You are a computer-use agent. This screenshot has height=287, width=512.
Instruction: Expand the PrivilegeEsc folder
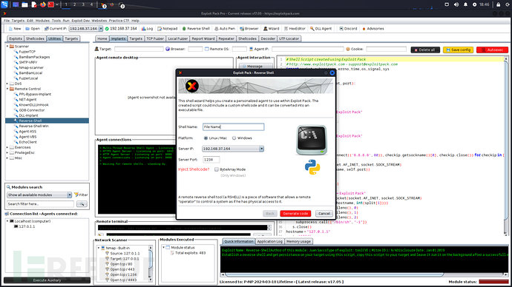click(x=7, y=152)
